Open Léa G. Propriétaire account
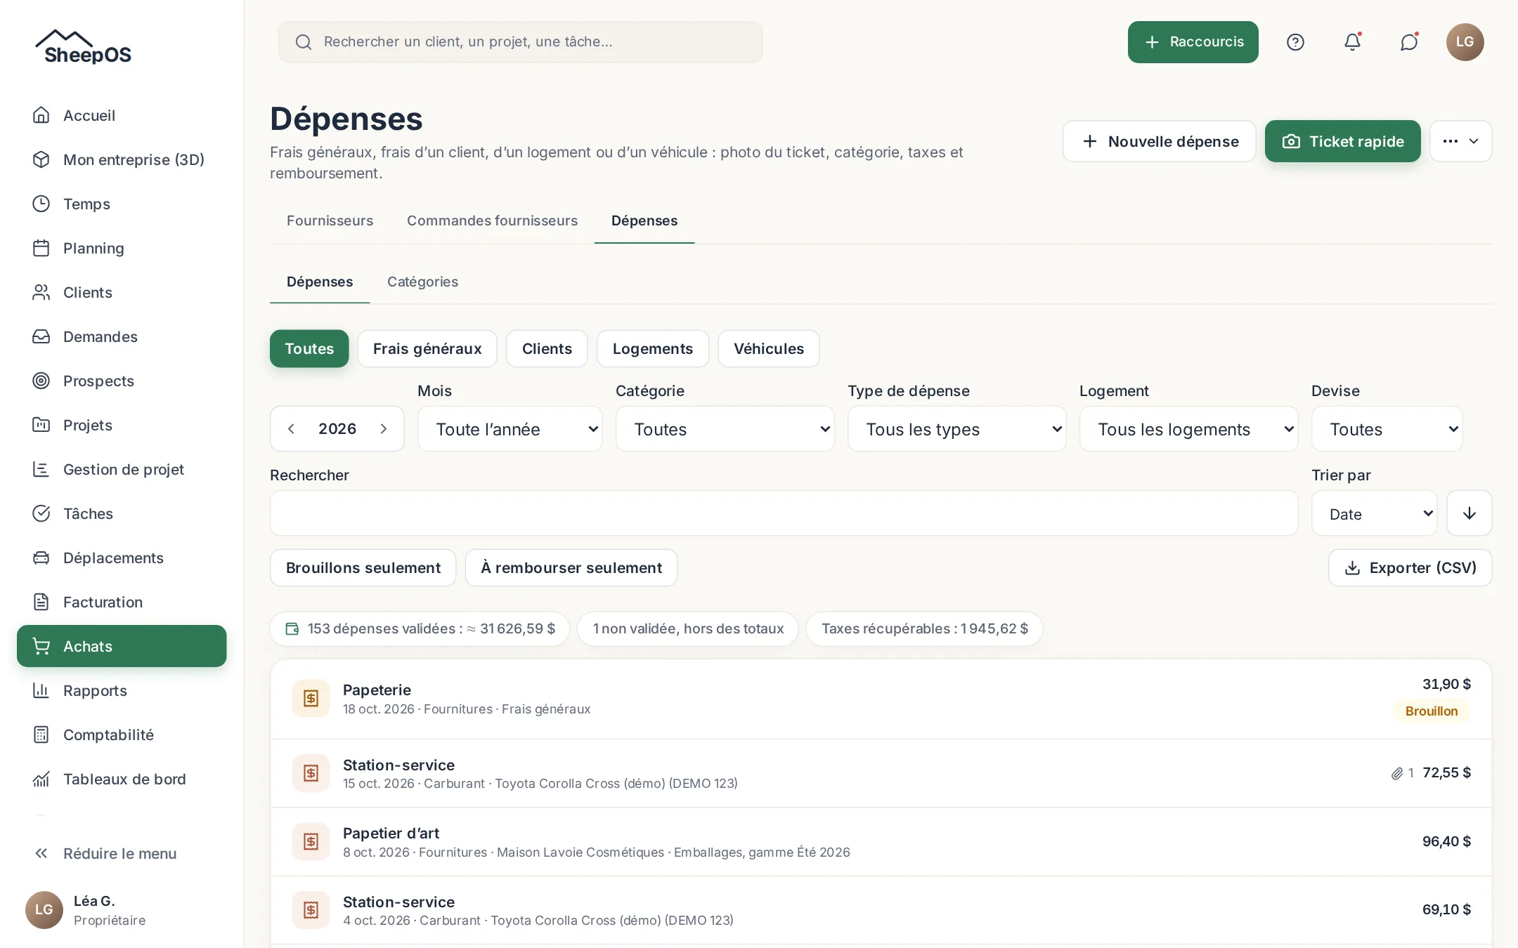Image resolution: width=1518 pixels, height=948 pixels. [x=122, y=910]
